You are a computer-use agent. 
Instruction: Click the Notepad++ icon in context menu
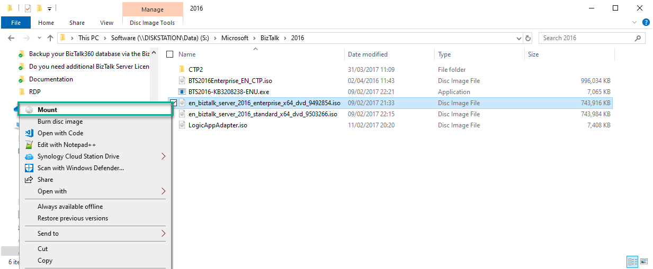tap(29, 145)
